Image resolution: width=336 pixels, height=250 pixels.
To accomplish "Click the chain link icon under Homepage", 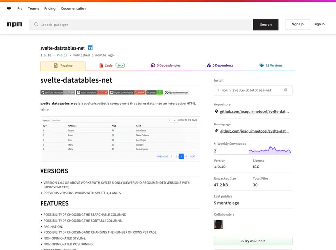I will [216, 131].
